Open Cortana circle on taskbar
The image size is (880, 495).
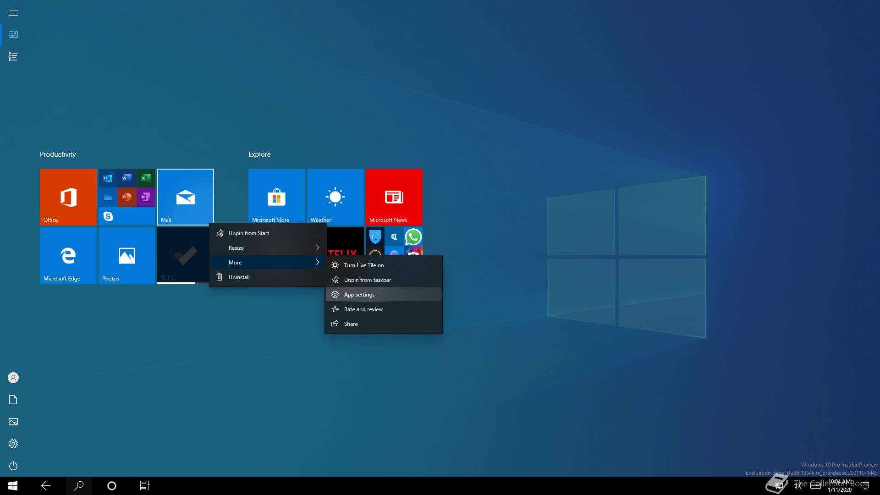pyautogui.click(x=112, y=486)
